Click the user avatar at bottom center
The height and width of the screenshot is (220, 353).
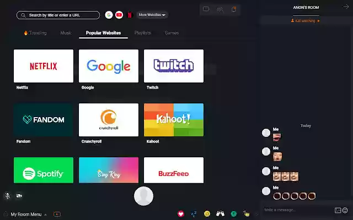click(x=143, y=196)
